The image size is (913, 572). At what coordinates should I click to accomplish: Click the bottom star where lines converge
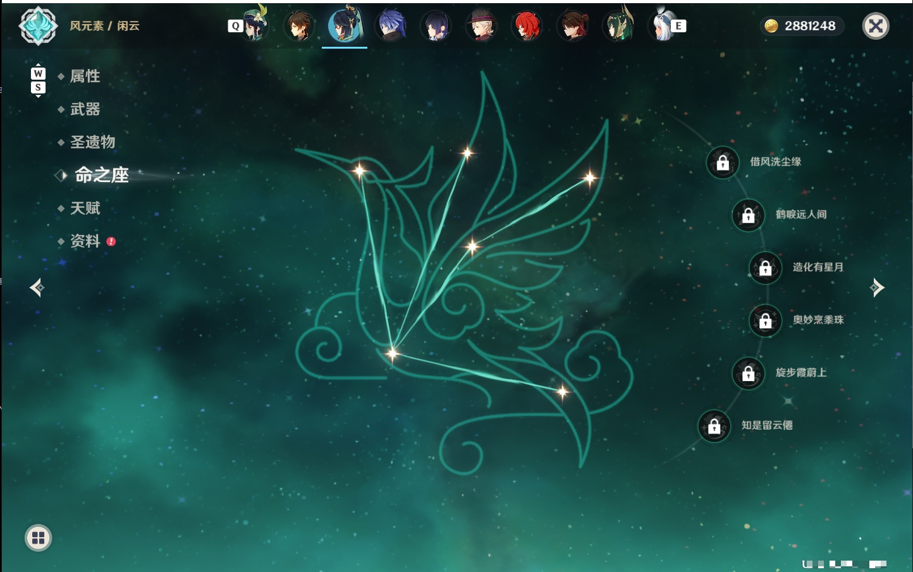tap(392, 353)
